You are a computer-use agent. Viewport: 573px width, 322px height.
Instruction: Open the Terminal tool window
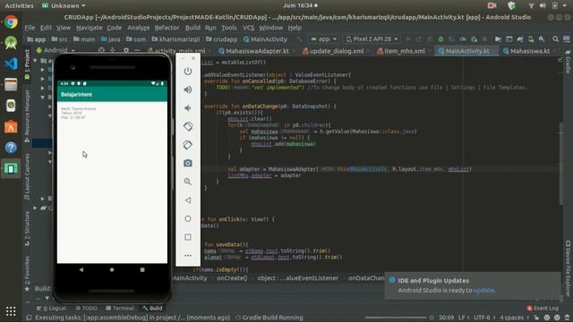point(120,309)
